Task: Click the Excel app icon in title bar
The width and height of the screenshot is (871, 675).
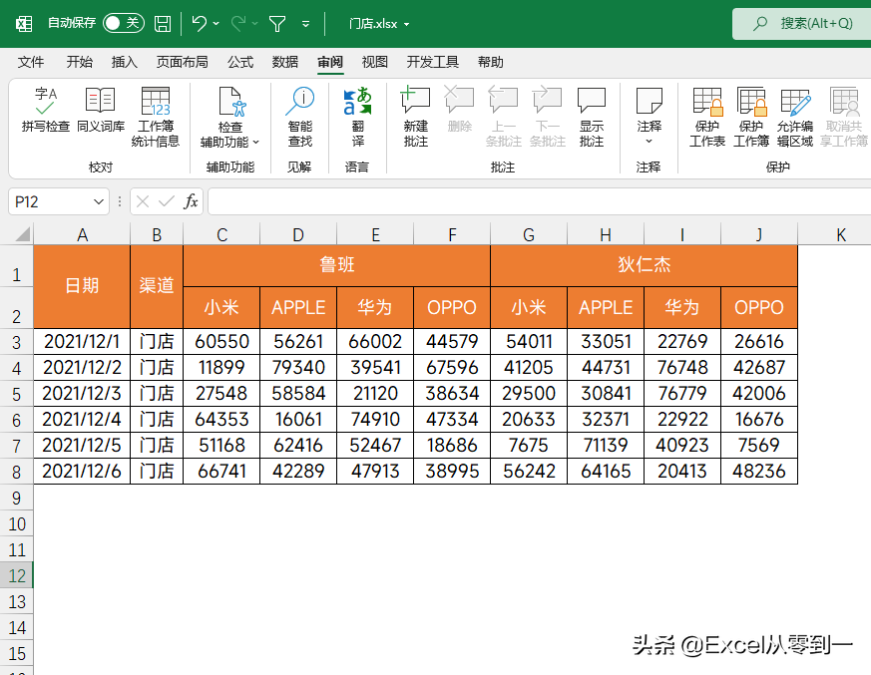Action: 24,24
